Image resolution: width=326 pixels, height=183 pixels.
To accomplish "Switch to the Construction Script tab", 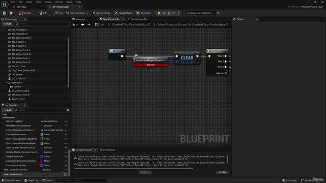I will pyautogui.click(x=138, y=19).
